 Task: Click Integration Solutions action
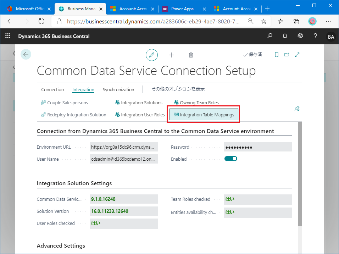(x=139, y=103)
